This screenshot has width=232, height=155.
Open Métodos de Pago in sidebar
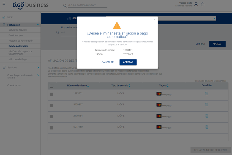coord(18,59)
